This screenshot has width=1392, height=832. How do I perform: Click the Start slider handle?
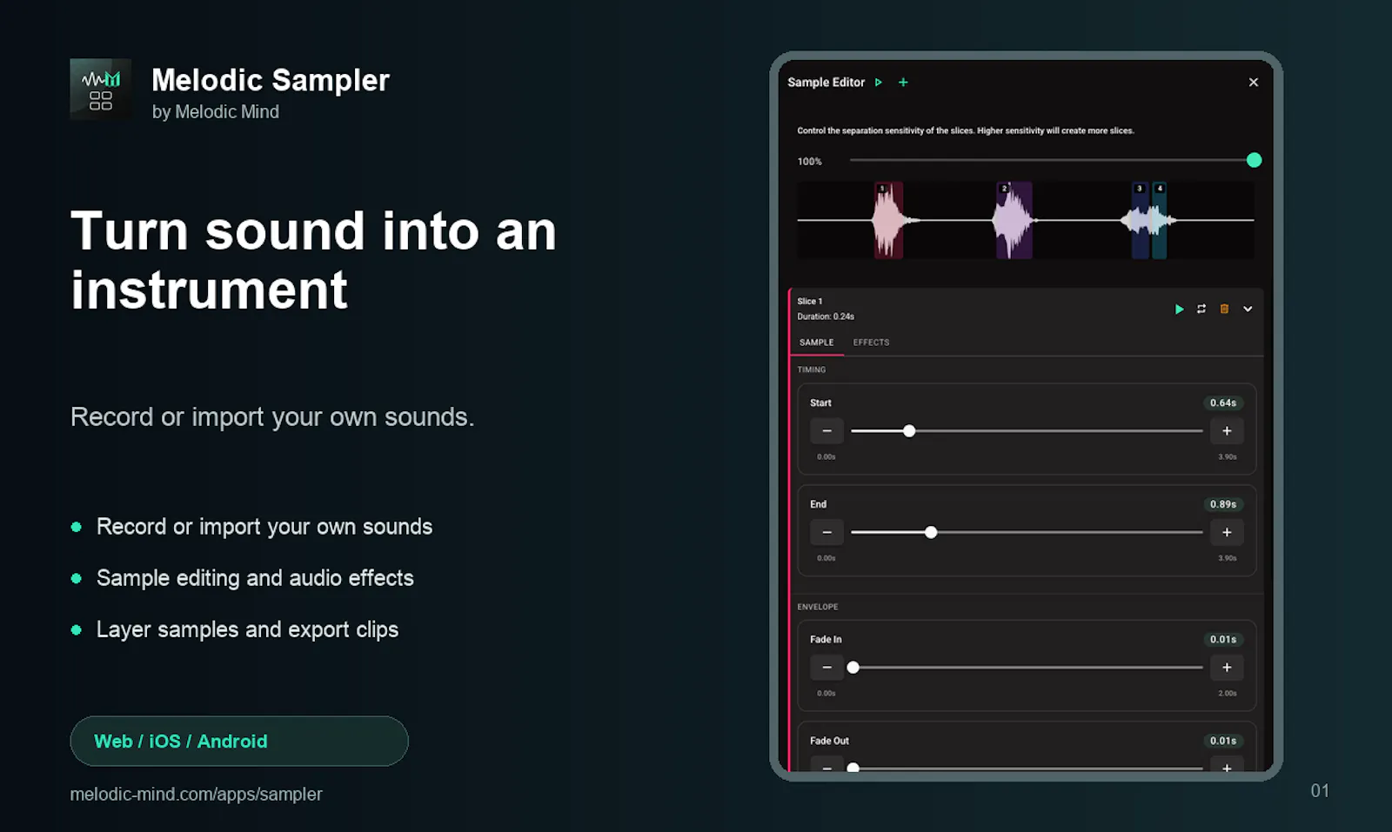(x=909, y=431)
